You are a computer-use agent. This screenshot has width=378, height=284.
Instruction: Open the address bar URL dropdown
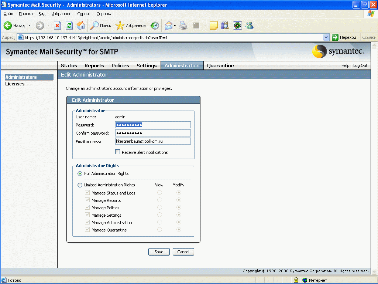(326, 37)
